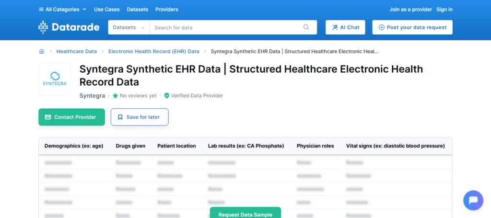Click the Demographics (ex: age) column header
491x218 pixels.
tap(74, 146)
